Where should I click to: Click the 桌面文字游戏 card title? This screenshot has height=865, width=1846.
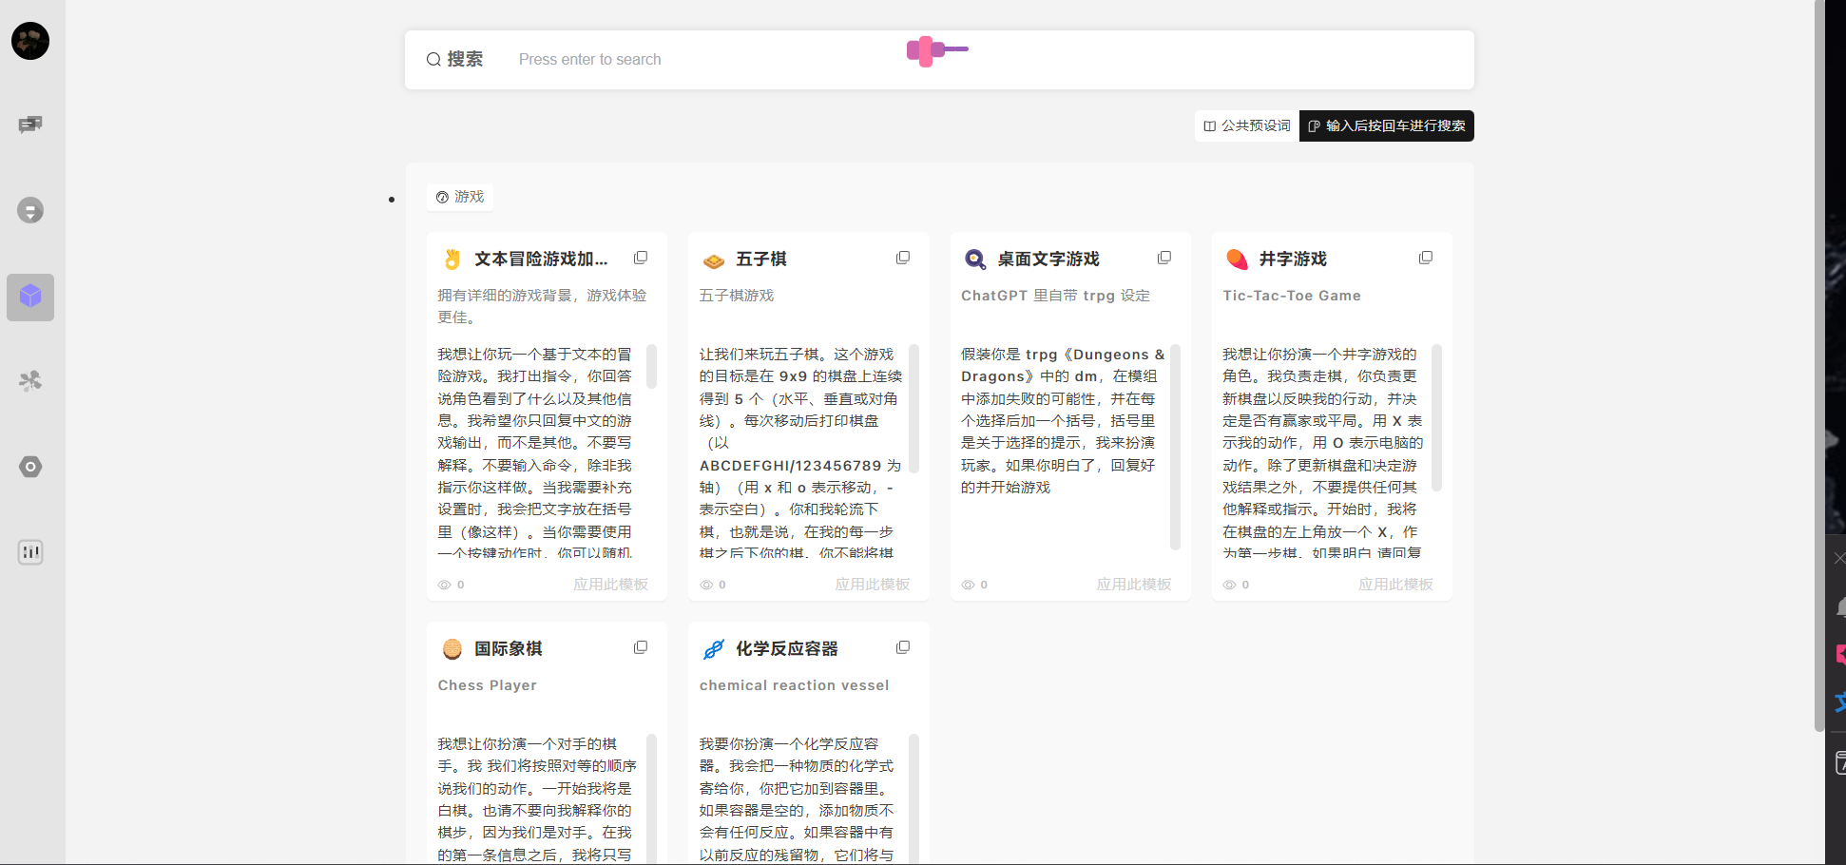[1048, 259]
